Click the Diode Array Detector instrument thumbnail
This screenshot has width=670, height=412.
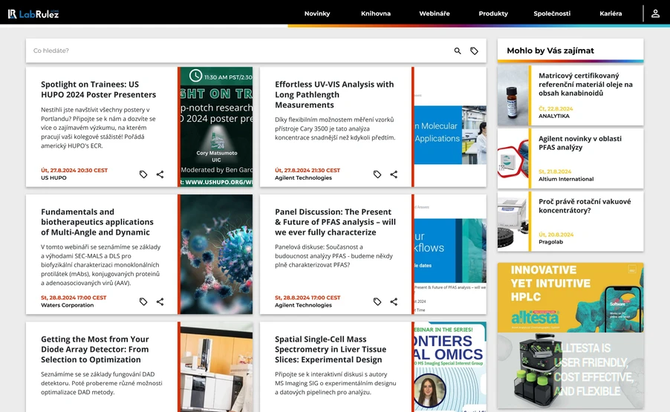(x=216, y=367)
